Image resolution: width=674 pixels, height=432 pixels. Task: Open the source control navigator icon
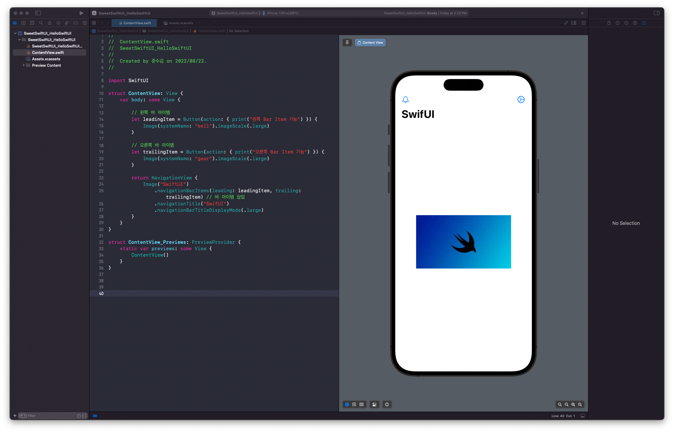(x=24, y=23)
